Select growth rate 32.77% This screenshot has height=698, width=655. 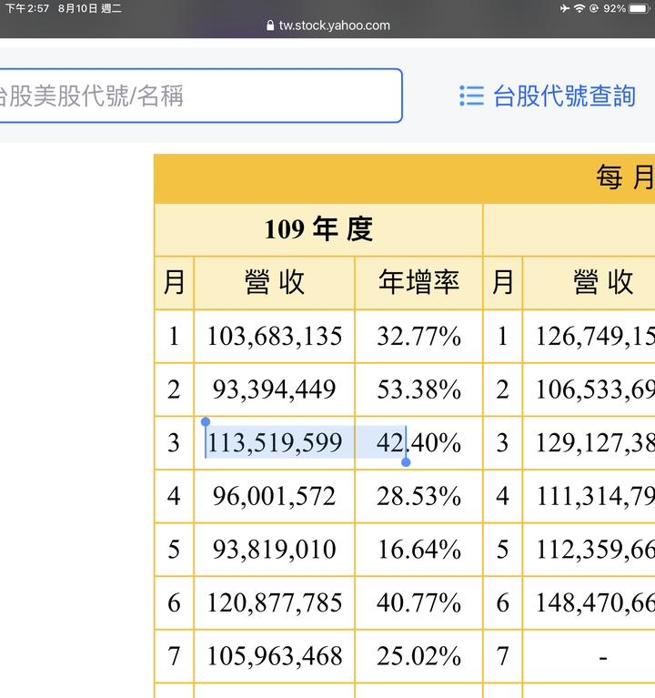[x=418, y=336]
